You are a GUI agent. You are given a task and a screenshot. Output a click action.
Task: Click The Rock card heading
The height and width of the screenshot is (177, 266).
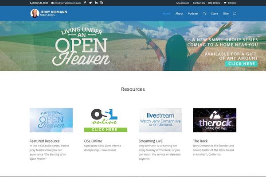click(x=200, y=141)
